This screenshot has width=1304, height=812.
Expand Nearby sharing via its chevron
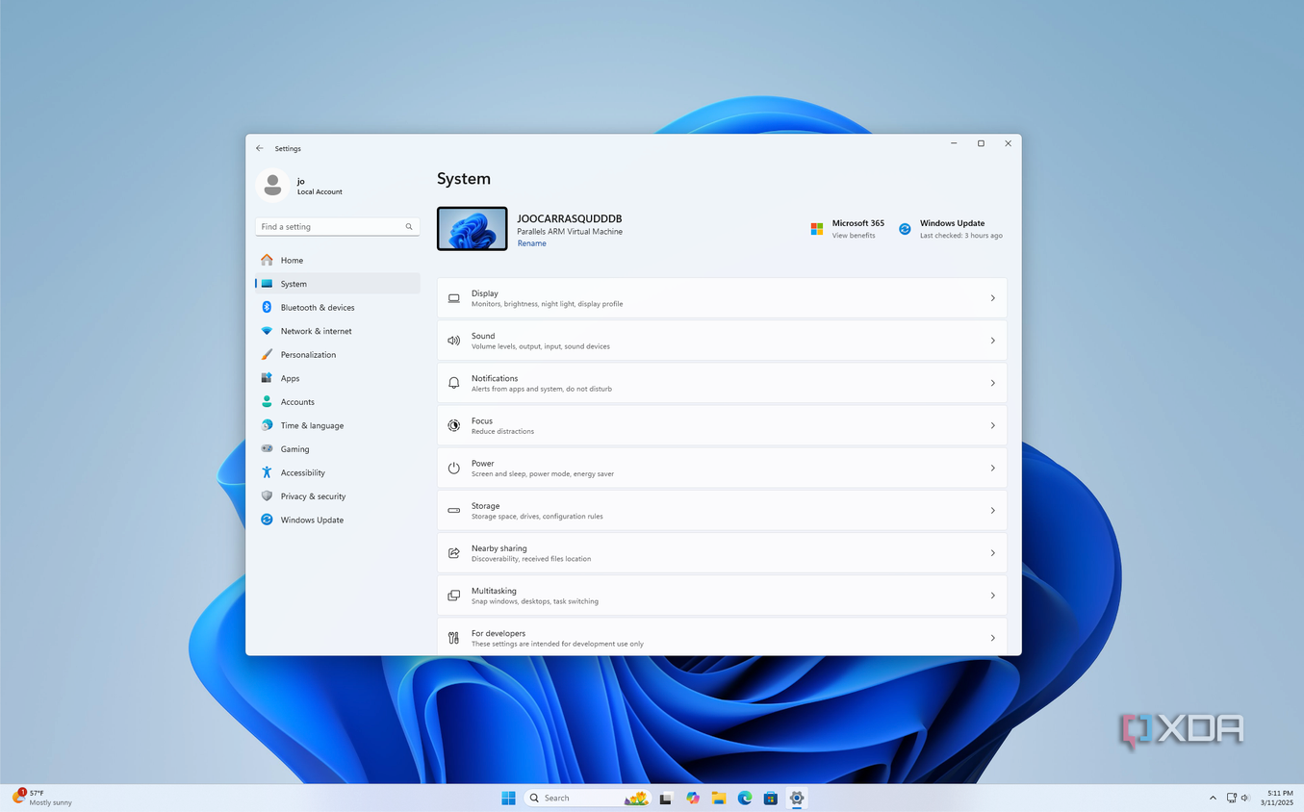click(x=992, y=552)
